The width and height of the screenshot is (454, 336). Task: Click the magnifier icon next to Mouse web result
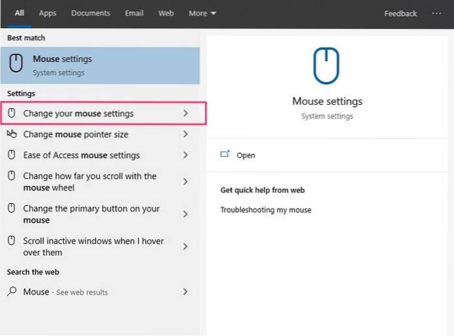pos(11,292)
